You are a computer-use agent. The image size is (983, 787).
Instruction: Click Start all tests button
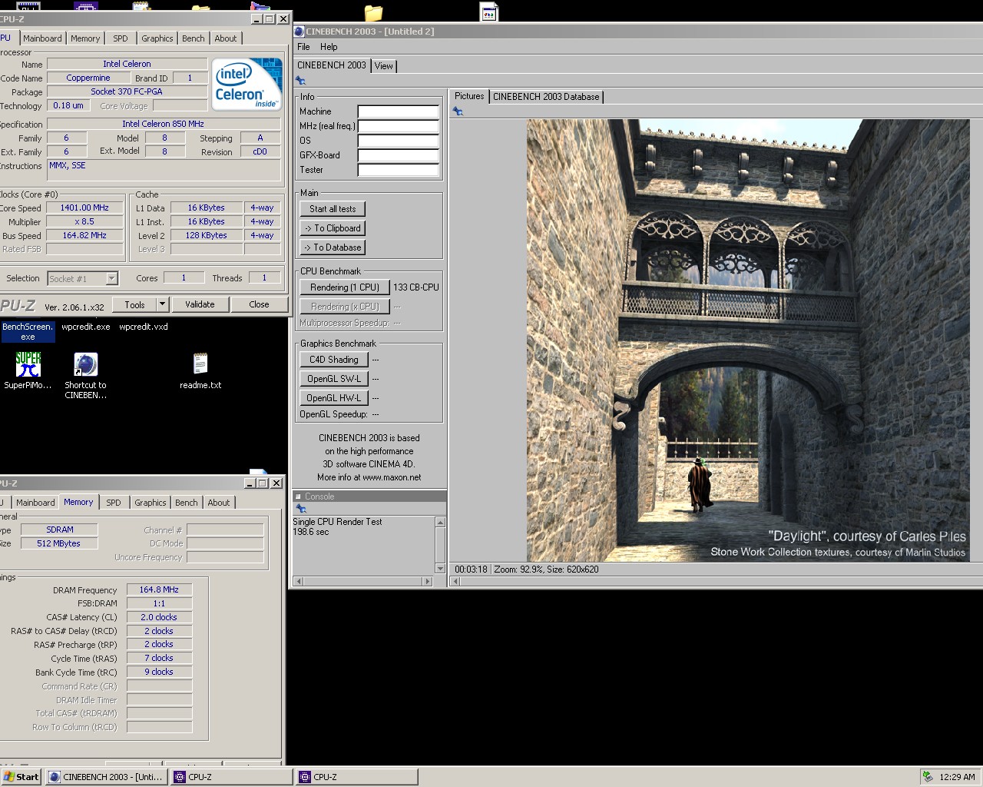click(x=333, y=209)
